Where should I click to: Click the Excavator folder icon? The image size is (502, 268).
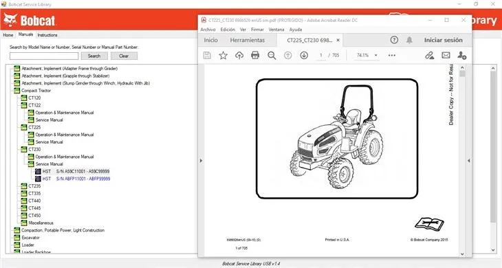click(x=17, y=238)
